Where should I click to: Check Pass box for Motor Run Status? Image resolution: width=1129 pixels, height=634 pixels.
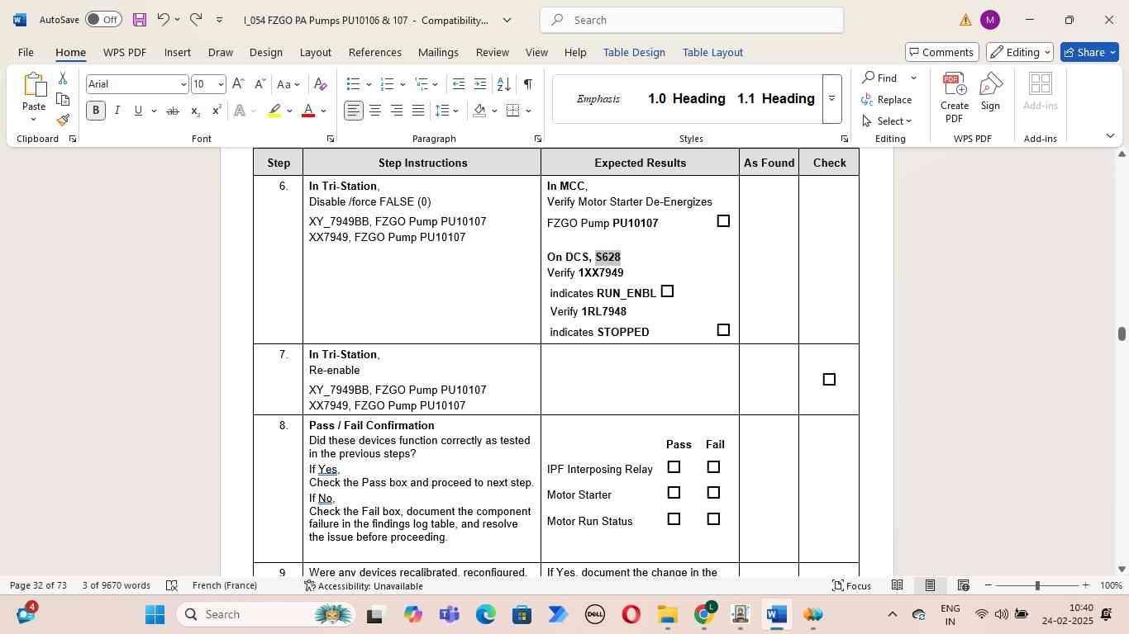click(x=674, y=519)
